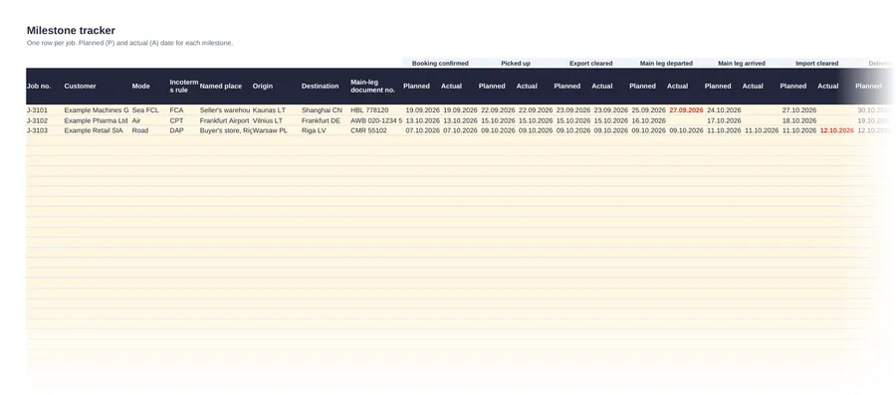Image resolution: width=896 pixels, height=395 pixels.
Task: Click origin cell Vilnius LT
Action: (268, 121)
